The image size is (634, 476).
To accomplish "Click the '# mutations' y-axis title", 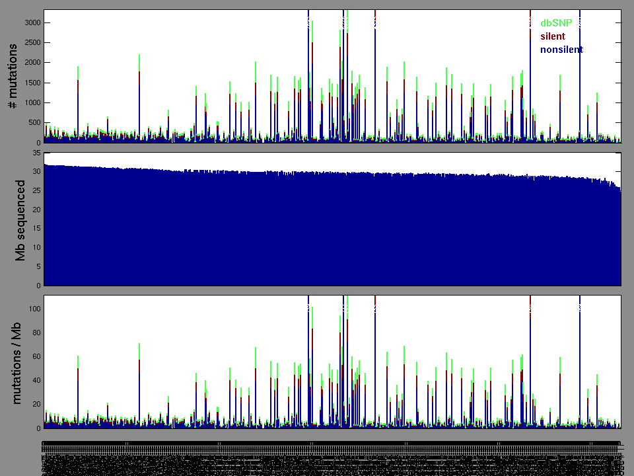I will (x=13, y=77).
